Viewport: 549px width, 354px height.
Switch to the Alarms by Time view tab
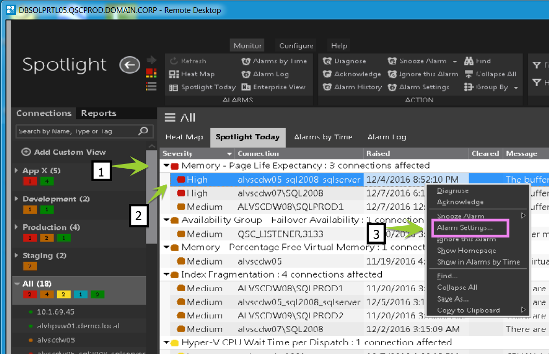[323, 137]
